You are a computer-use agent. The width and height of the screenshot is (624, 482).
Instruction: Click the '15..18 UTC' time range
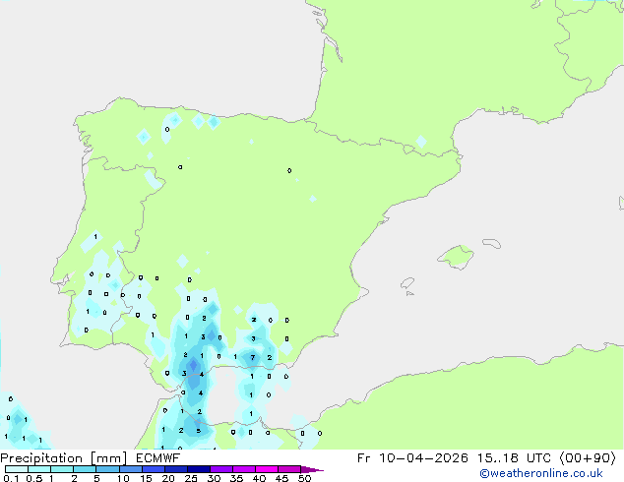(x=514, y=458)
